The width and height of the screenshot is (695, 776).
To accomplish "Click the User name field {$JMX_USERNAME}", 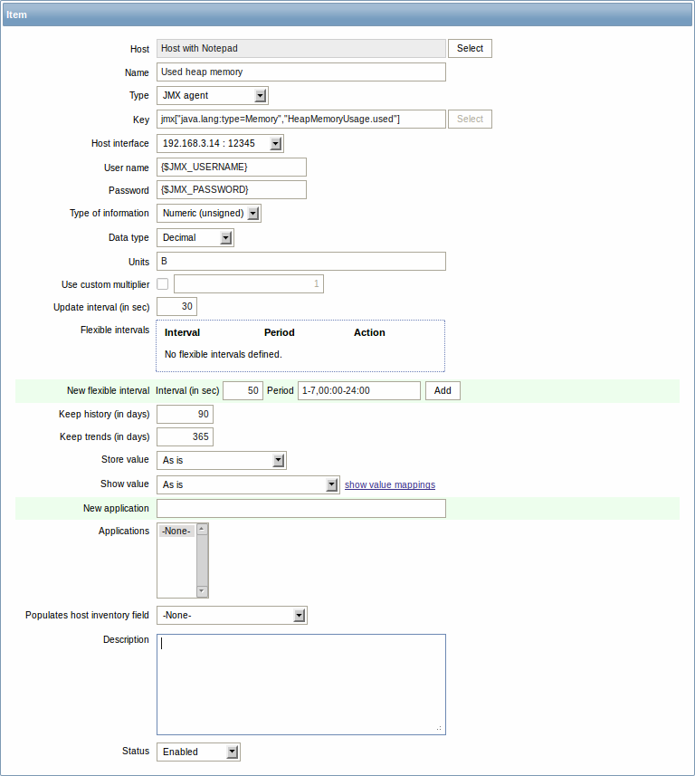I will click(232, 168).
